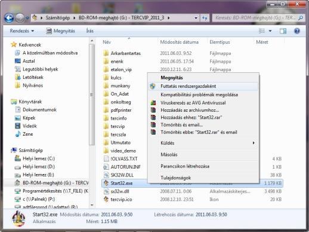Choose Másolás in the context menu
The width and height of the screenshot is (309, 232).
point(203,154)
